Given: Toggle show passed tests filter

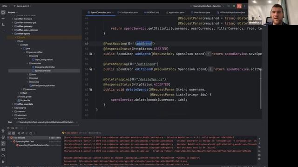Looking at the screenshot, I should point(9,133).
